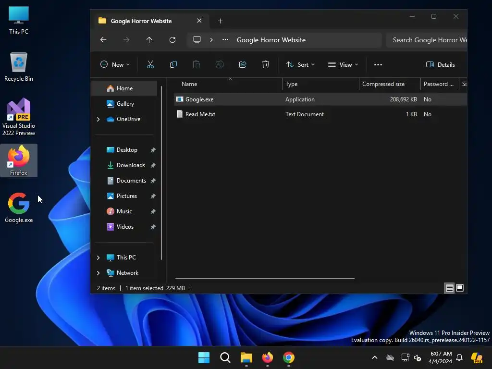The image size is (492, 369).
Task: Select Visual Studio 2022 Preview shortcut
Action: pos(19,117)
